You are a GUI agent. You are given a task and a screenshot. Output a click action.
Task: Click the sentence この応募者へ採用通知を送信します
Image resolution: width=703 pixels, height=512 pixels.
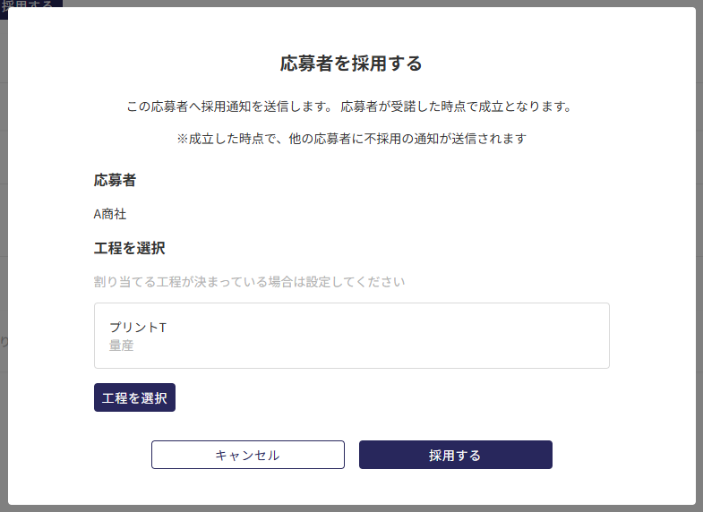tap(230, 107)
